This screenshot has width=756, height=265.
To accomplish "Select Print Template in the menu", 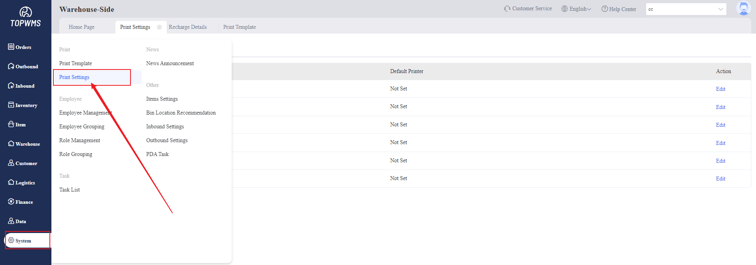I will point(76,64).
